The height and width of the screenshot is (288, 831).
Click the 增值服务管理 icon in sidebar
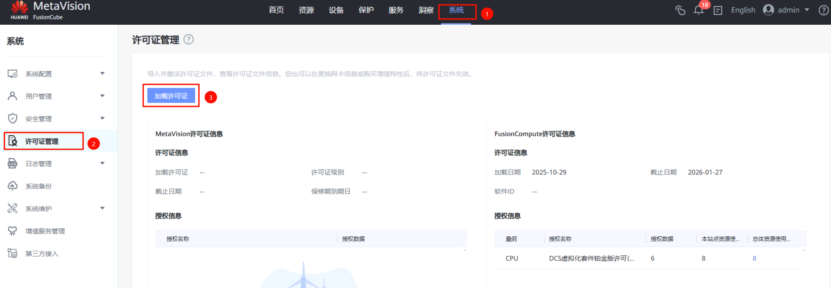(x=12, y=231)
